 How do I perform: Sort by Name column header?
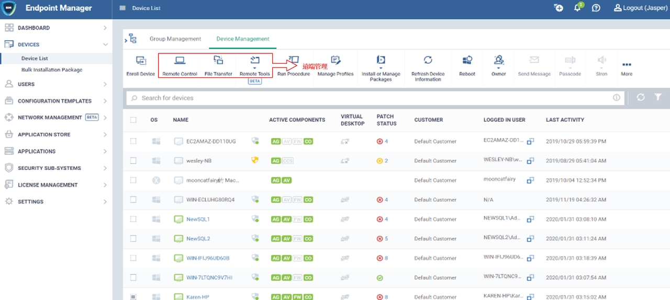point(181,120)
